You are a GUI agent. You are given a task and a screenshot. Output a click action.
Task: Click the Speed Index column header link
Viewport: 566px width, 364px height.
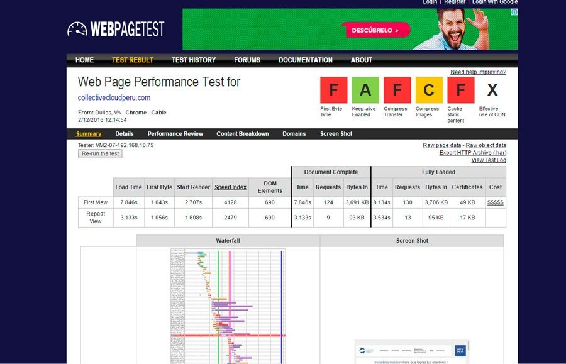point(230,187)
